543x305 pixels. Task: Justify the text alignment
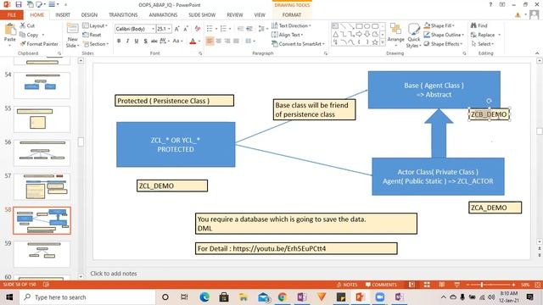[236, 41]
